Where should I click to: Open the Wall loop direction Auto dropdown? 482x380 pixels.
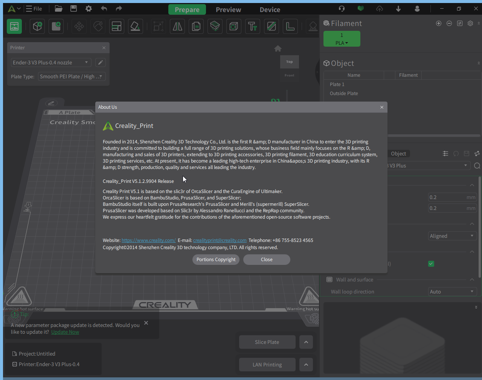[x=453, y=292]
